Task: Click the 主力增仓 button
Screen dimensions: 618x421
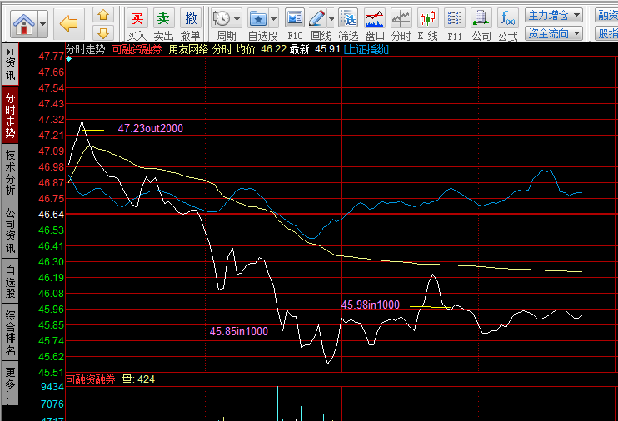Action: tap(548, 15)
